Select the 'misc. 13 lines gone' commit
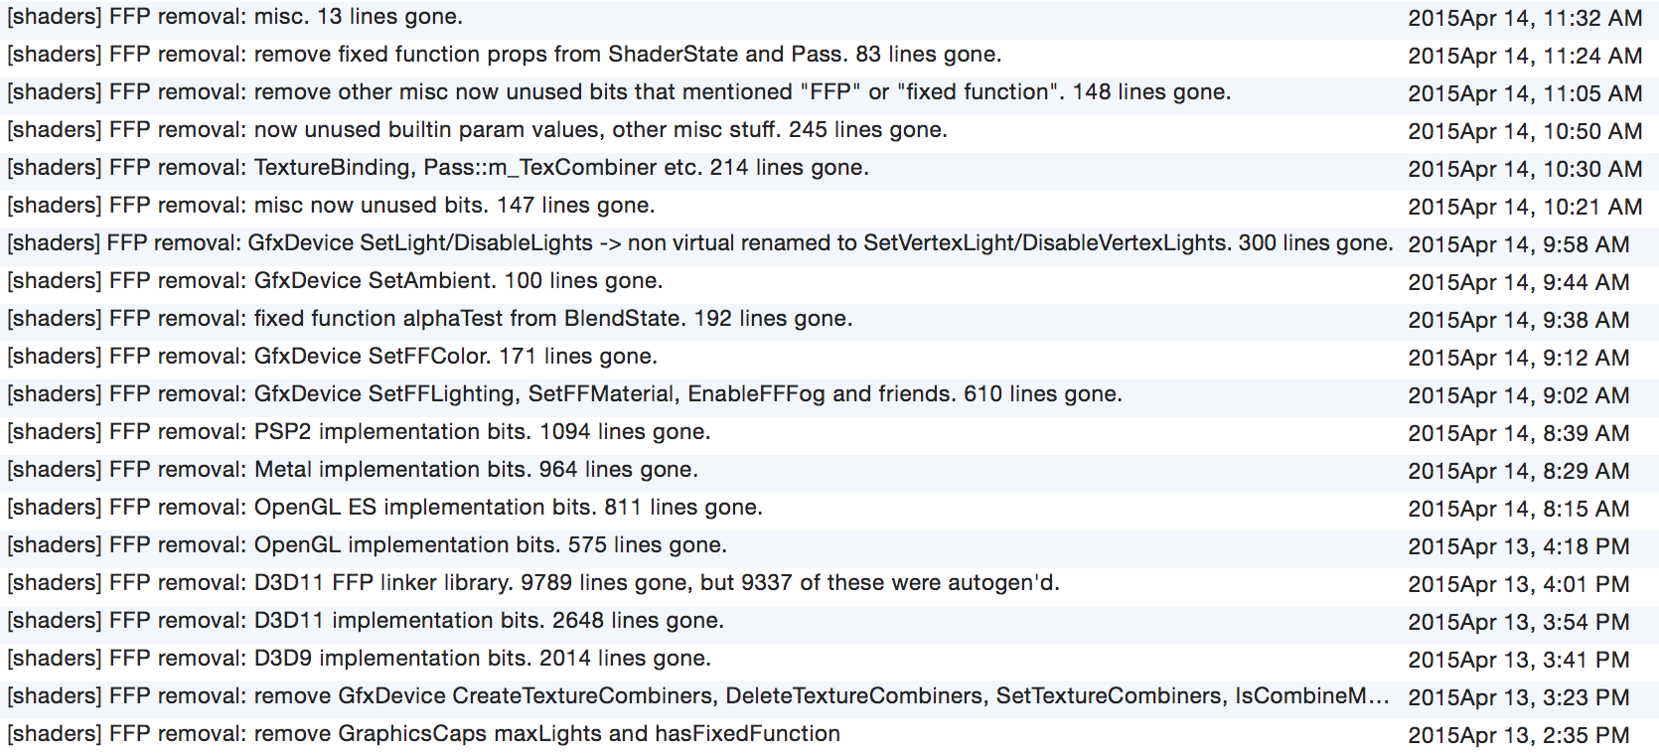 [829, 18]
